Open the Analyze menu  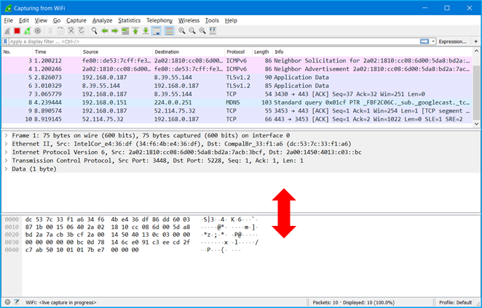click(x=103, y=20)
